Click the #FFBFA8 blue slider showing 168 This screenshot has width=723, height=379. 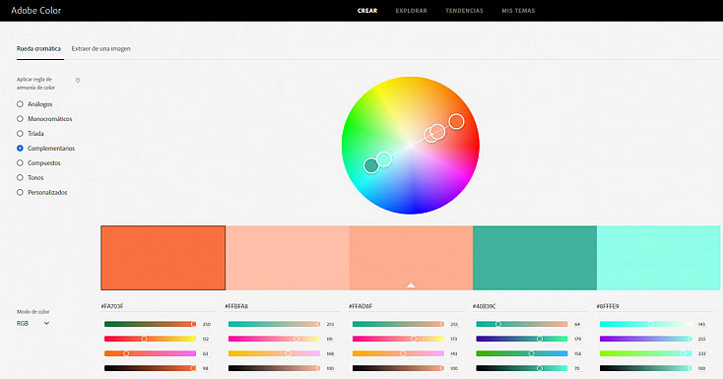pos(275,353)
